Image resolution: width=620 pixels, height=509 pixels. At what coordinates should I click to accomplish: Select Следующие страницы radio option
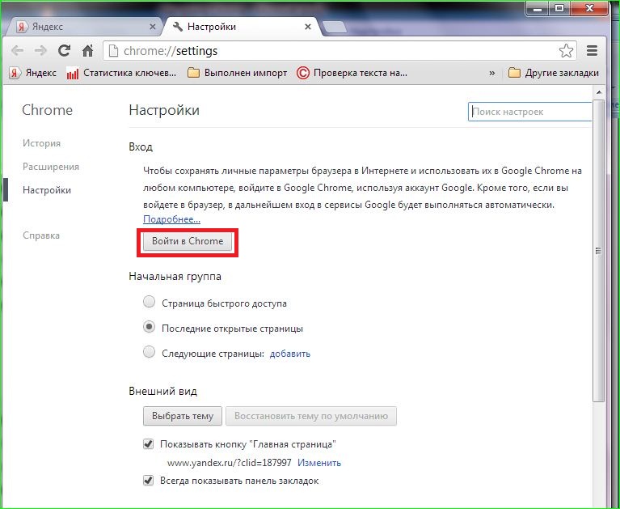point(149,353)
